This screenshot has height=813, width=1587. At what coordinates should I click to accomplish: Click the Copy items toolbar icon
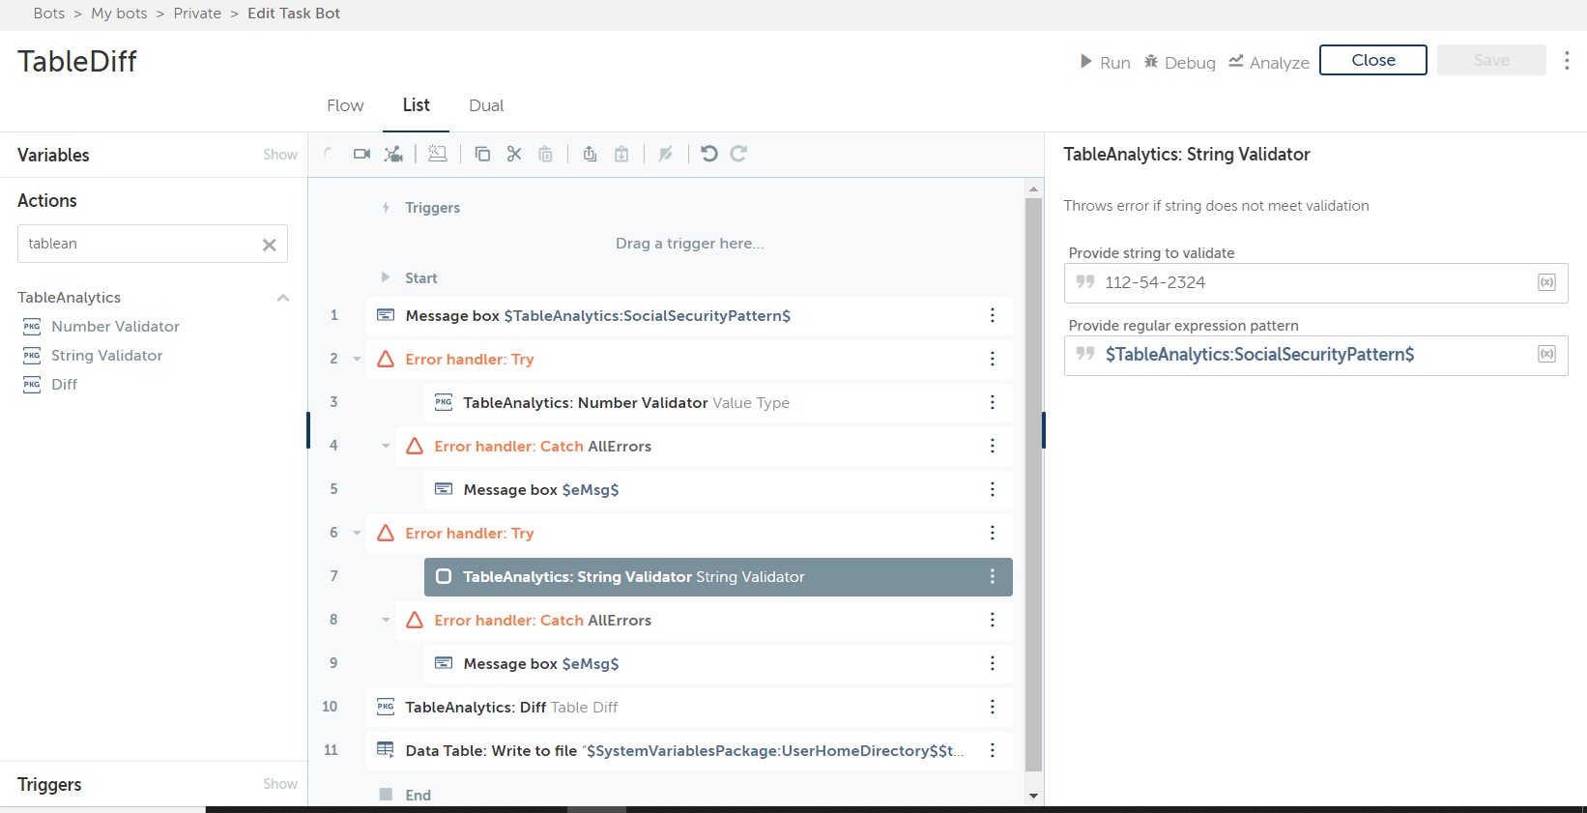tap(482, 154)
